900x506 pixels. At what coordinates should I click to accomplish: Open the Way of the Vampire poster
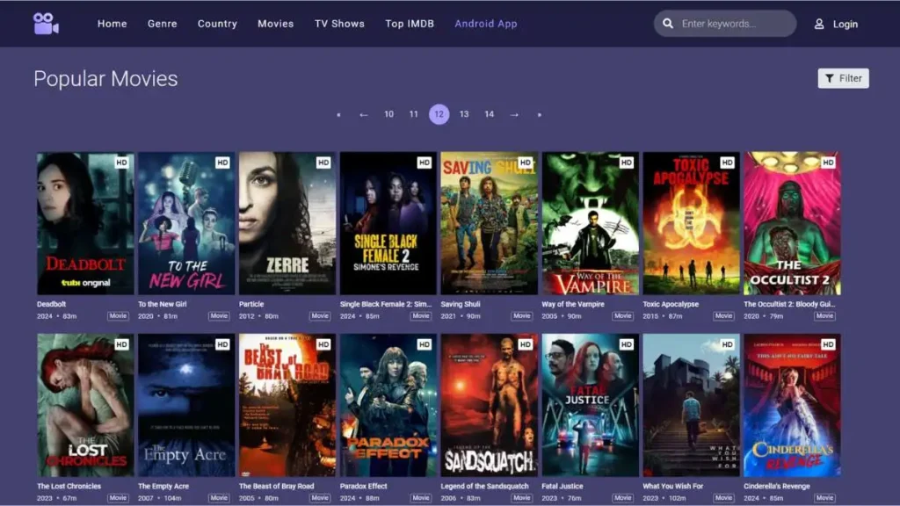[x=591, y=223]
